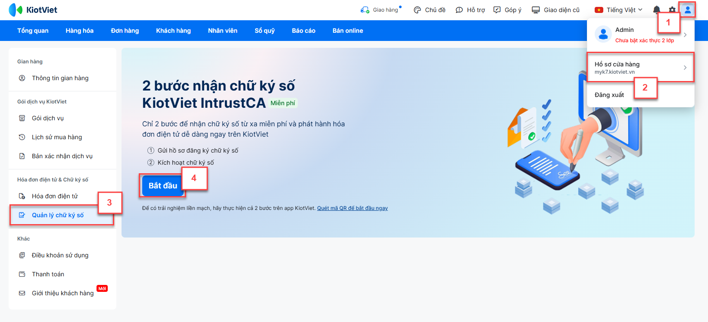Click the Mới badge beside Giới thiệu khách hàng
Viewport: 708px width, 322px height.
[102, 288]
